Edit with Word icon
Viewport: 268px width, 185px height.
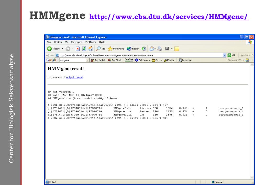tap(167, 49)
